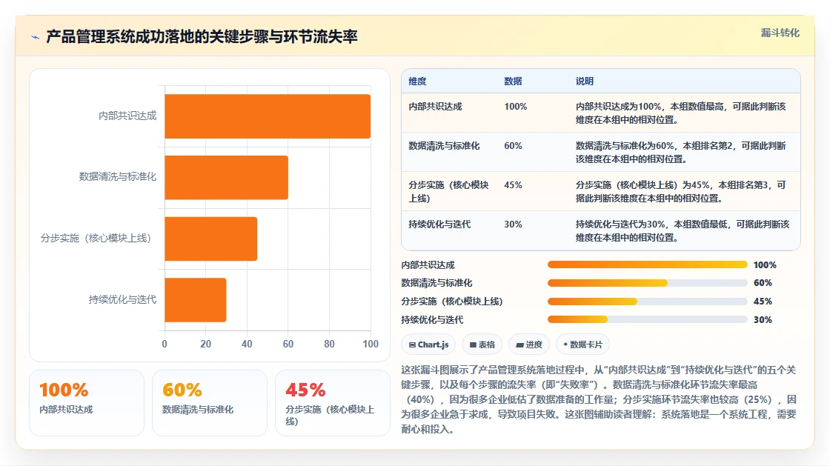Screen dimensions: 830x466
Task: Click the 100% value beside the top progress bar
Action: point(765,265)
